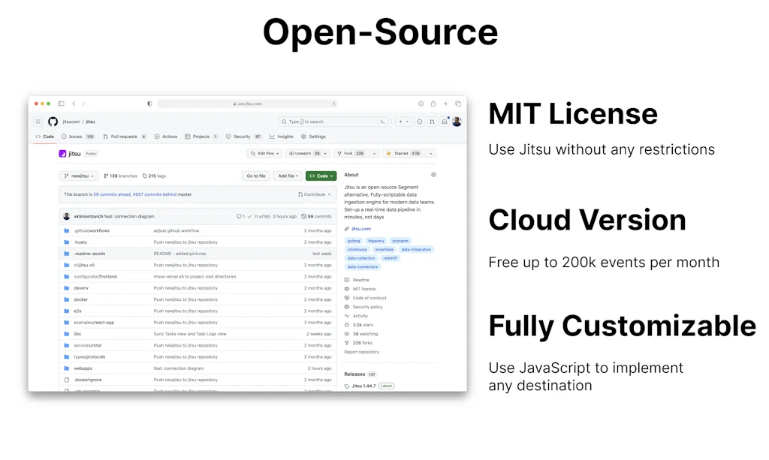Image resolution: width=769 pixels, height=460 pixels.
Task: Open the green Code dropdown
Action: click(x=321, y=176)
